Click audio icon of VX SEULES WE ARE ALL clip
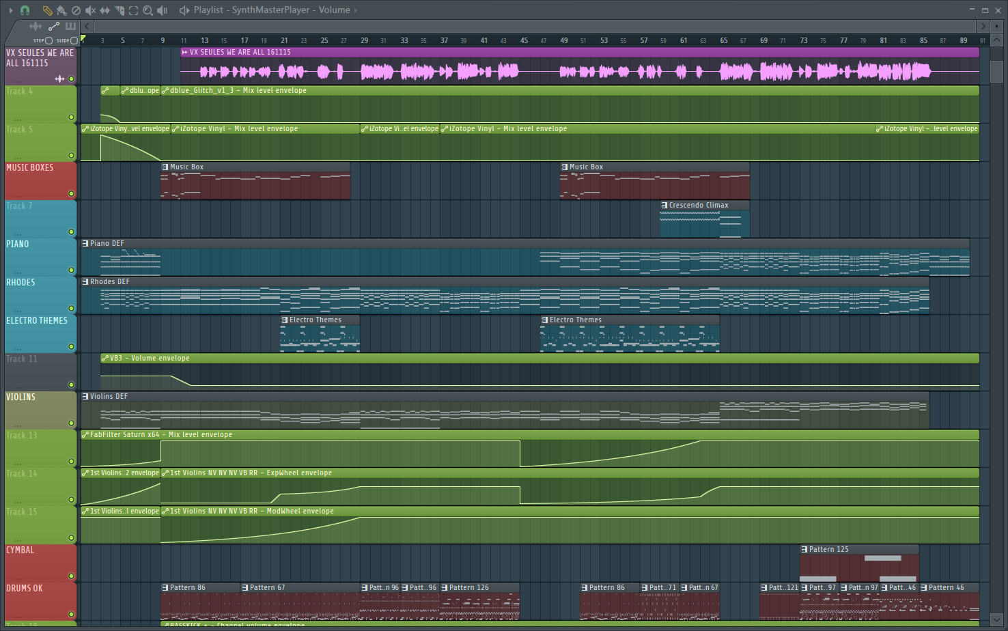 185,53
